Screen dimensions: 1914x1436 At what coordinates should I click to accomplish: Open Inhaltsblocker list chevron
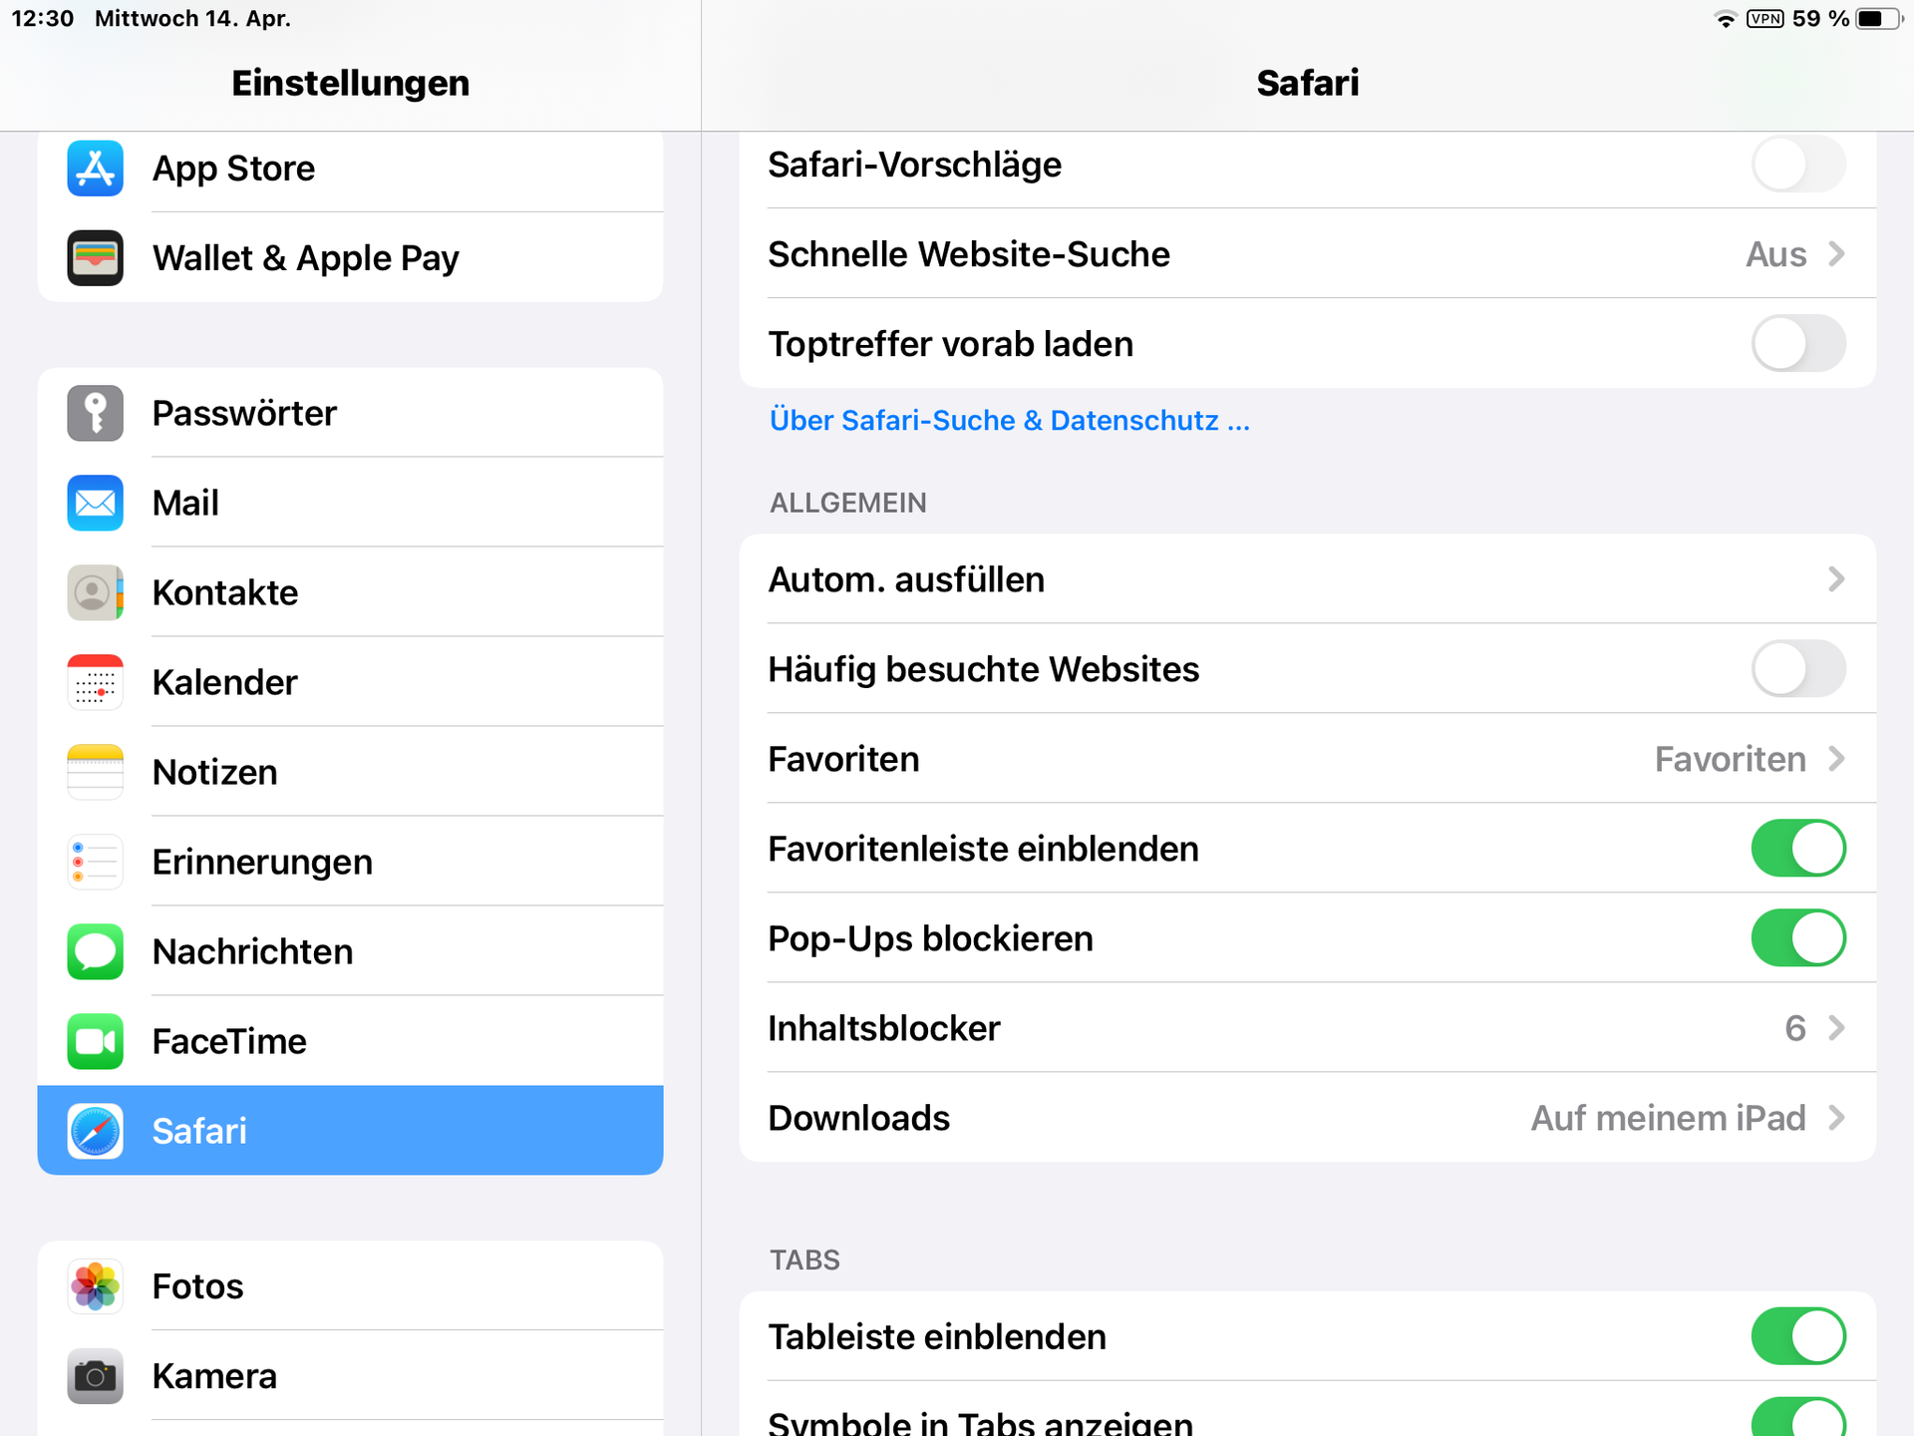point(1836,1028)
